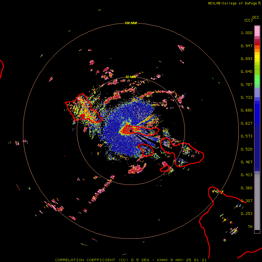Click the DCC label above color scale

(x=256, y=17)
